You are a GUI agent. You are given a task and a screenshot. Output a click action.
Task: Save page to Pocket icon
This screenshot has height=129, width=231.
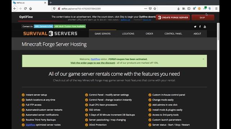point(150,9)
